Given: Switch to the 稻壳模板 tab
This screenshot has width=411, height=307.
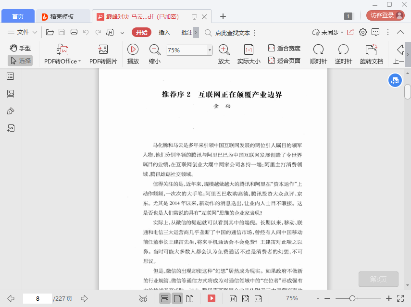Looking at the screenshot, I should click(63, 16).
